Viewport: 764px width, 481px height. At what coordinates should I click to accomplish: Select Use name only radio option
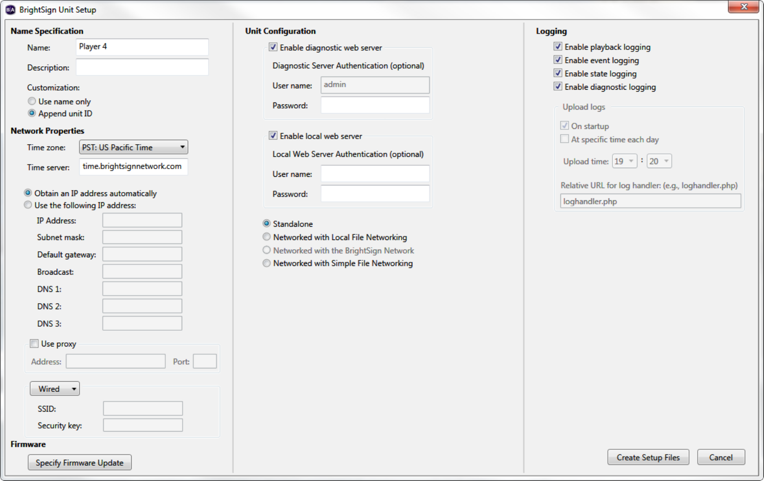pos(32,101)
